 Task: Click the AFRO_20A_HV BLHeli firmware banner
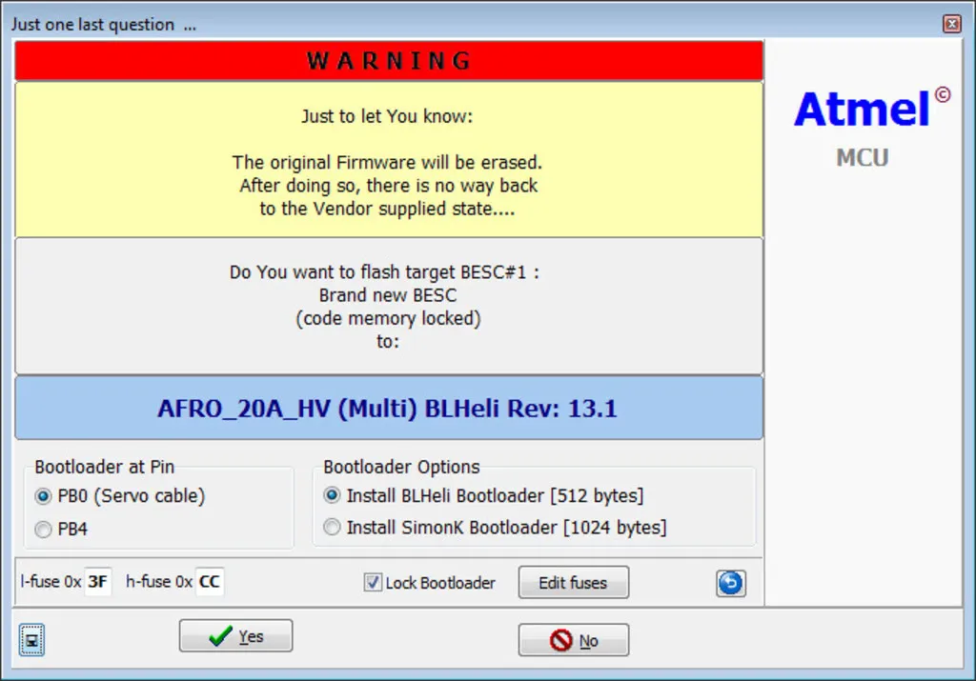coord(388,409)
